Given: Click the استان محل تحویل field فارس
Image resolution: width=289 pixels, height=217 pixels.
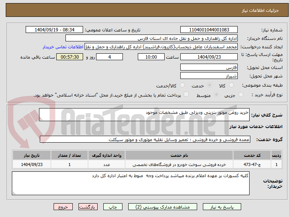Looking at the screenshot, I should [209, 67].
